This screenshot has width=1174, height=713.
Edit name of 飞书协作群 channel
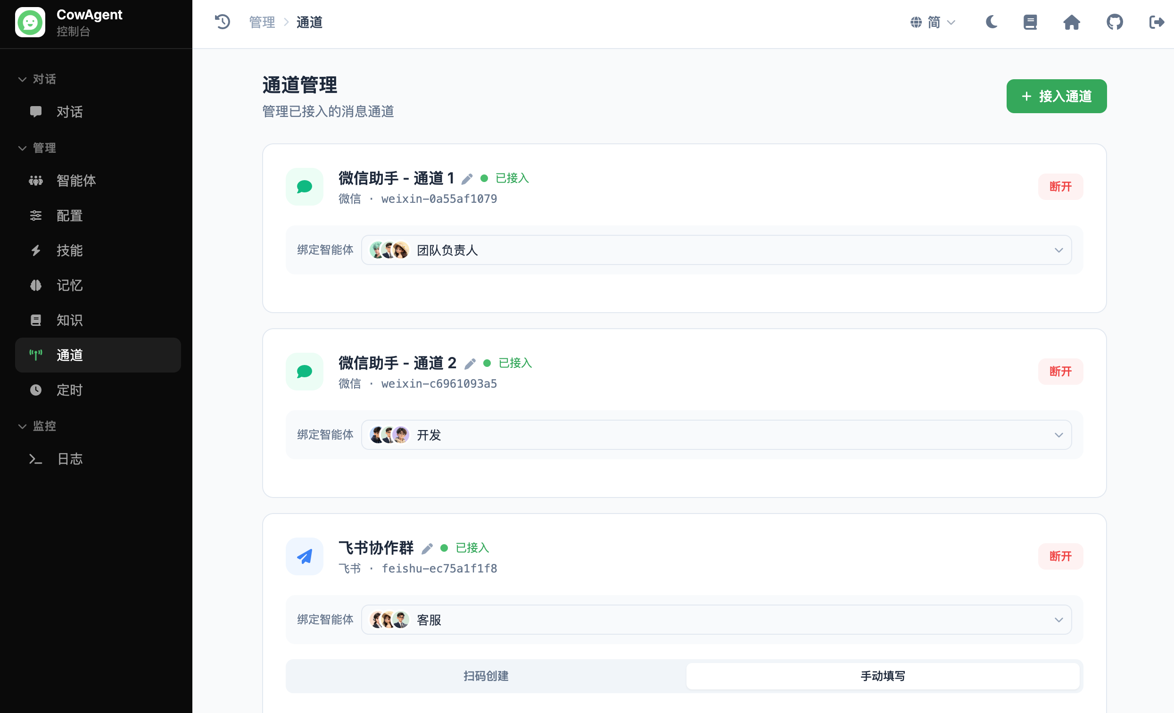(427, 548)
